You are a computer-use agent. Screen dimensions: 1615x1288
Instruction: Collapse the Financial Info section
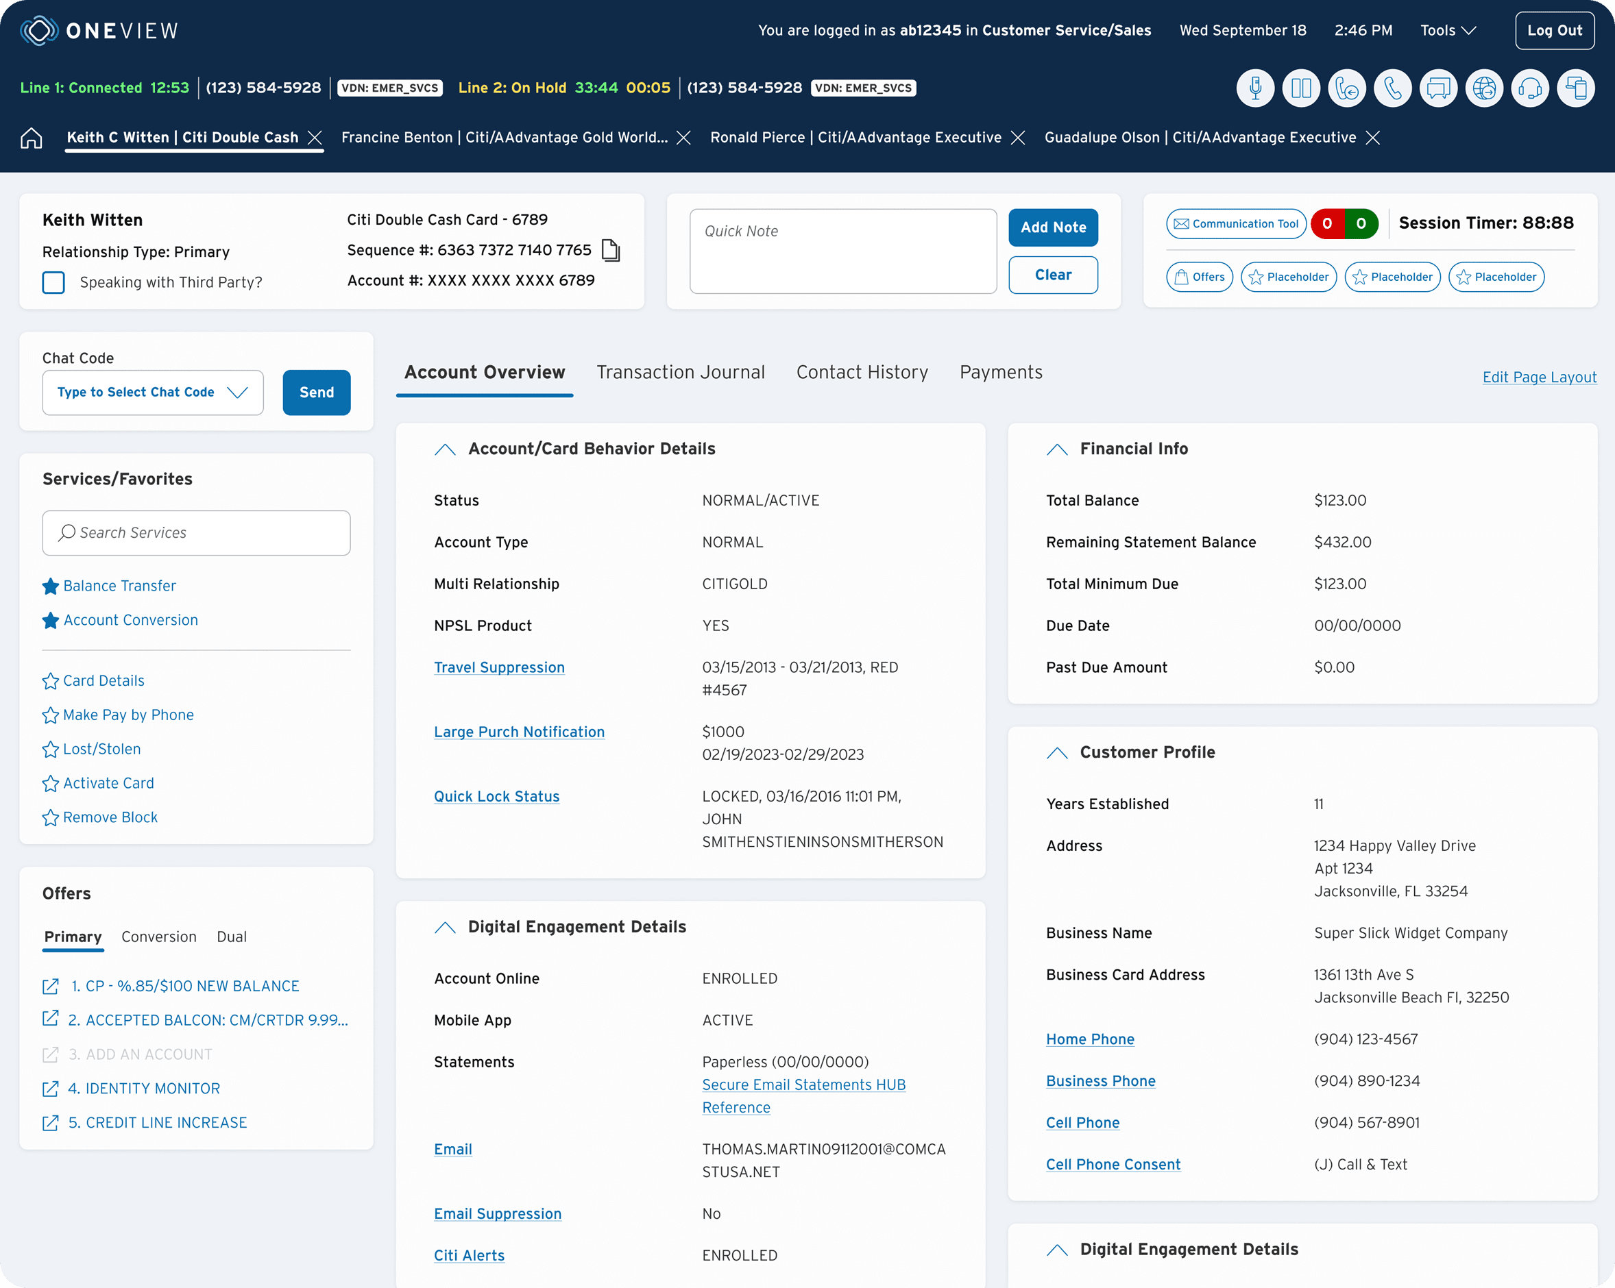(1057, 449)
